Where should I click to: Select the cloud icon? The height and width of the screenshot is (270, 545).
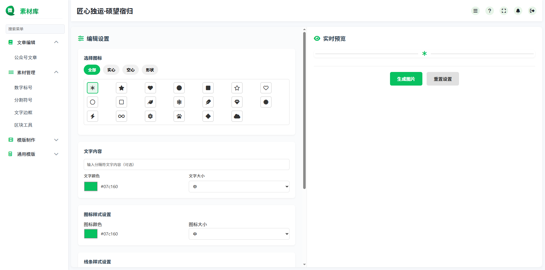click(x=237, y=116)
